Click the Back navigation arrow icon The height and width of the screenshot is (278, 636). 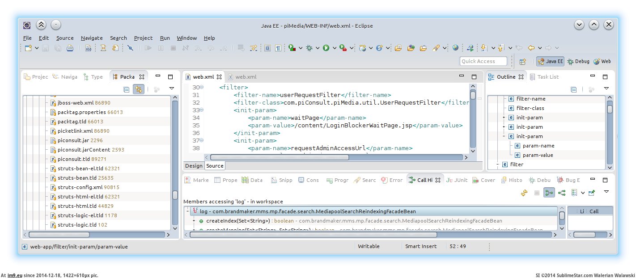pyautogui.click(x=531, y=48)
